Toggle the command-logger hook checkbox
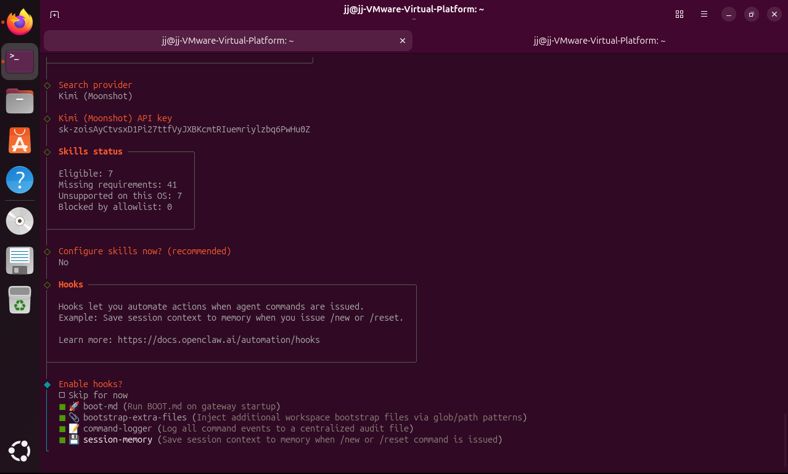Image resolution: width=788 pixels, height=474 pixels. click(62, 428)
